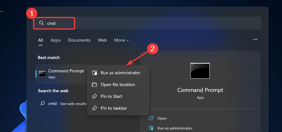Screen dimensions: 282x132
Task: Switch to the Documents tab
Action: (x=79, y=40)
